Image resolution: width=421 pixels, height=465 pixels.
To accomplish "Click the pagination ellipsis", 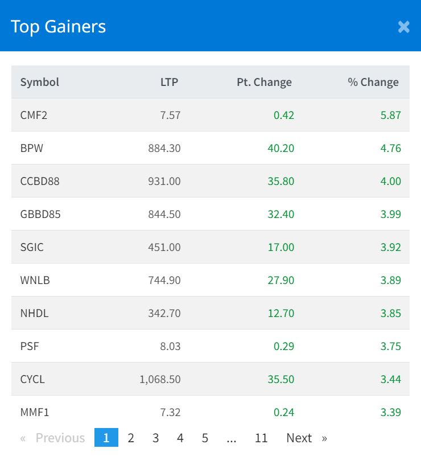I will pos(231,438).
